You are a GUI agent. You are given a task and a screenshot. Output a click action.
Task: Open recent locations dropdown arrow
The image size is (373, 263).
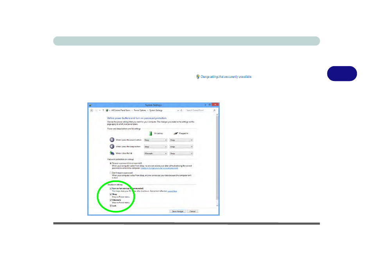100,110
